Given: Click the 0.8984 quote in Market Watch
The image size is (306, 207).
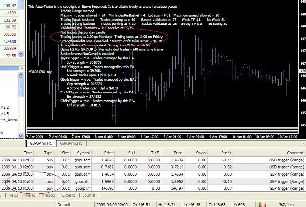Looking at the screenshot, I should click(10, 48).
